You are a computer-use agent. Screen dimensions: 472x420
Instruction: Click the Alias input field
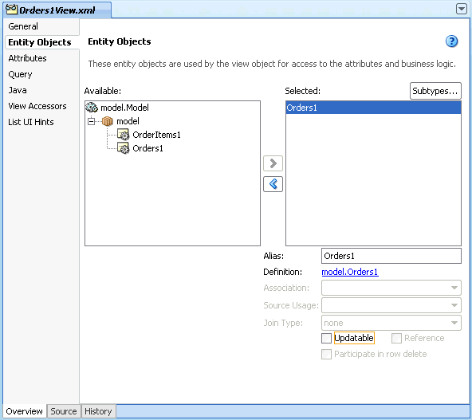(x=391, y=256)
